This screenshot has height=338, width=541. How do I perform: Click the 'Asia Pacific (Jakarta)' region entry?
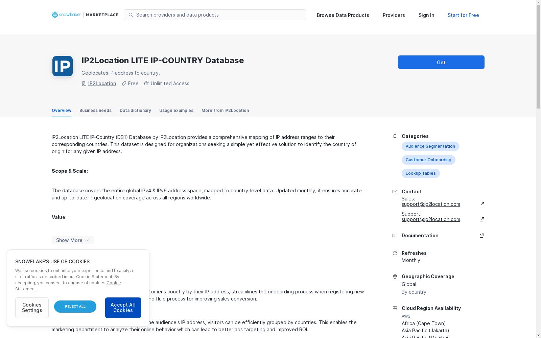click(425, 331)
